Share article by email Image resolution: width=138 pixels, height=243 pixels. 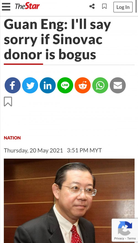[118, 85]
